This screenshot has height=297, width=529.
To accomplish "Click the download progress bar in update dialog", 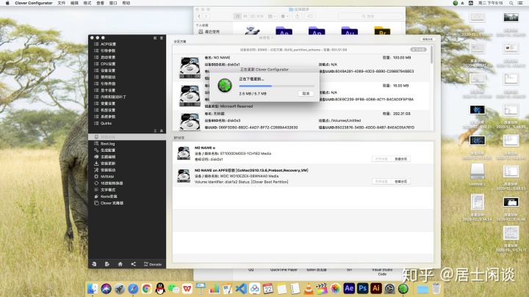I will [276, 87].
